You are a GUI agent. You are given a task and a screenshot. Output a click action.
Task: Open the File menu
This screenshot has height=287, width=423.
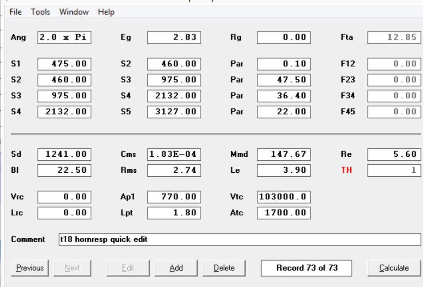pos(16,12)
